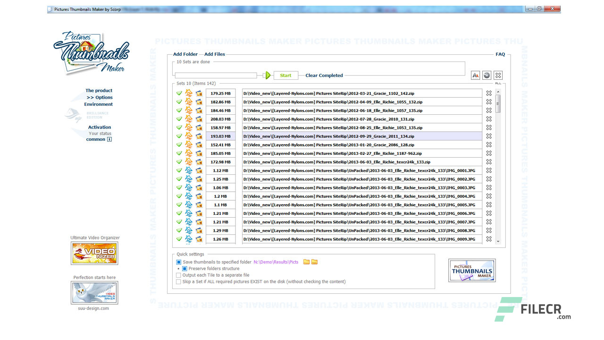Toggle 'Save thumbnails to specified folder' checkbox
The width and height of the screenshot is (604, 340).
point(179,262)
